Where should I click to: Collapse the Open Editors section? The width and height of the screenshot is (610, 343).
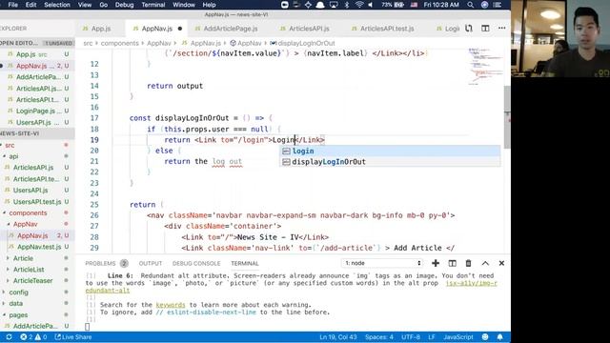(x=37, y=43)
